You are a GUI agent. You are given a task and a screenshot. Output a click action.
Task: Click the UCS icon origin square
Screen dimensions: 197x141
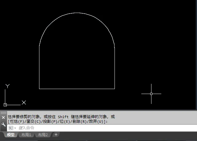[5, 105]
